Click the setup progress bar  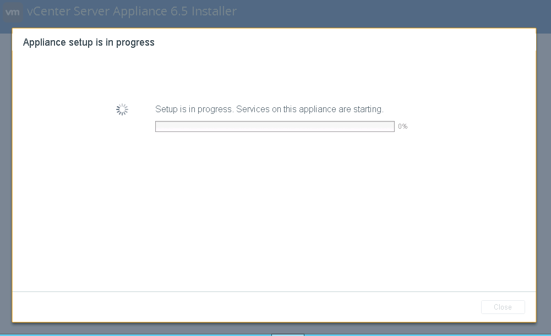pyautogui.click(x=275, y=126)
